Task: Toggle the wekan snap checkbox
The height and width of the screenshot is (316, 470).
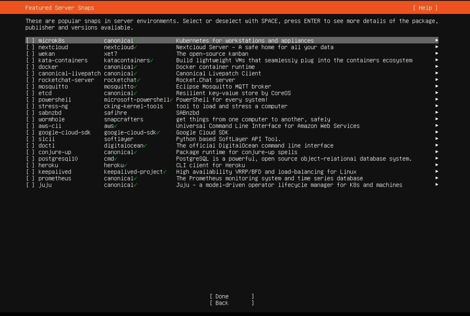Action: tap(30, 54)
